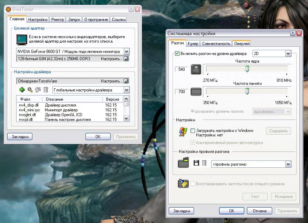Open the target adapter NVIDIA GeForce dropdown
The image size is (308, 223).
point(126,52)
